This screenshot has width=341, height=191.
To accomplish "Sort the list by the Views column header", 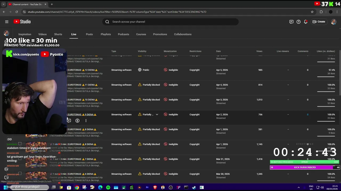I will pyautogui.click(x=259, y=51).
